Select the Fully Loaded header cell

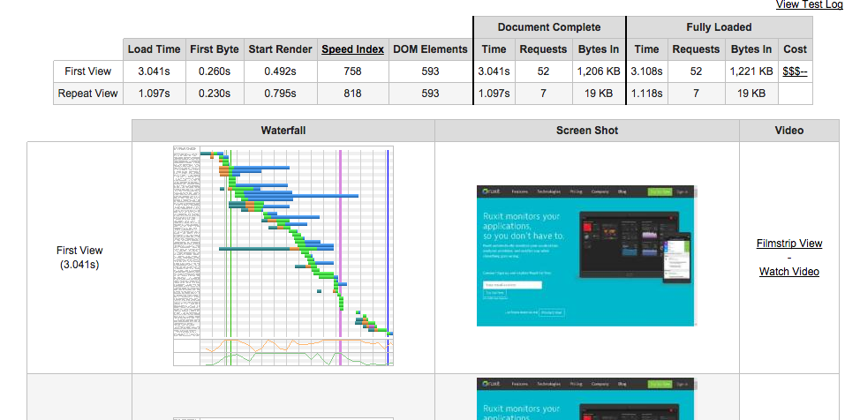pos(719,27)
